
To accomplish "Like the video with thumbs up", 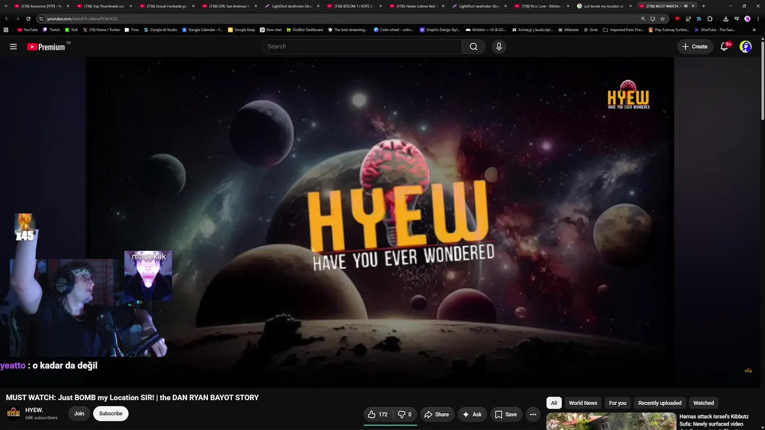I will 378,414.
